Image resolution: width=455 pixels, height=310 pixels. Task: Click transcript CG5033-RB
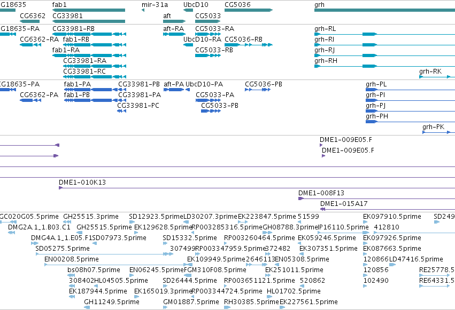tap(208, 55)
